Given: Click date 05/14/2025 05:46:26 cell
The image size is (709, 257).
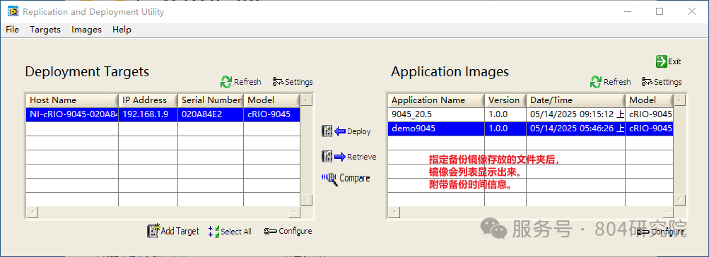Looking at the screenshot, I should (x=575, y=128).
